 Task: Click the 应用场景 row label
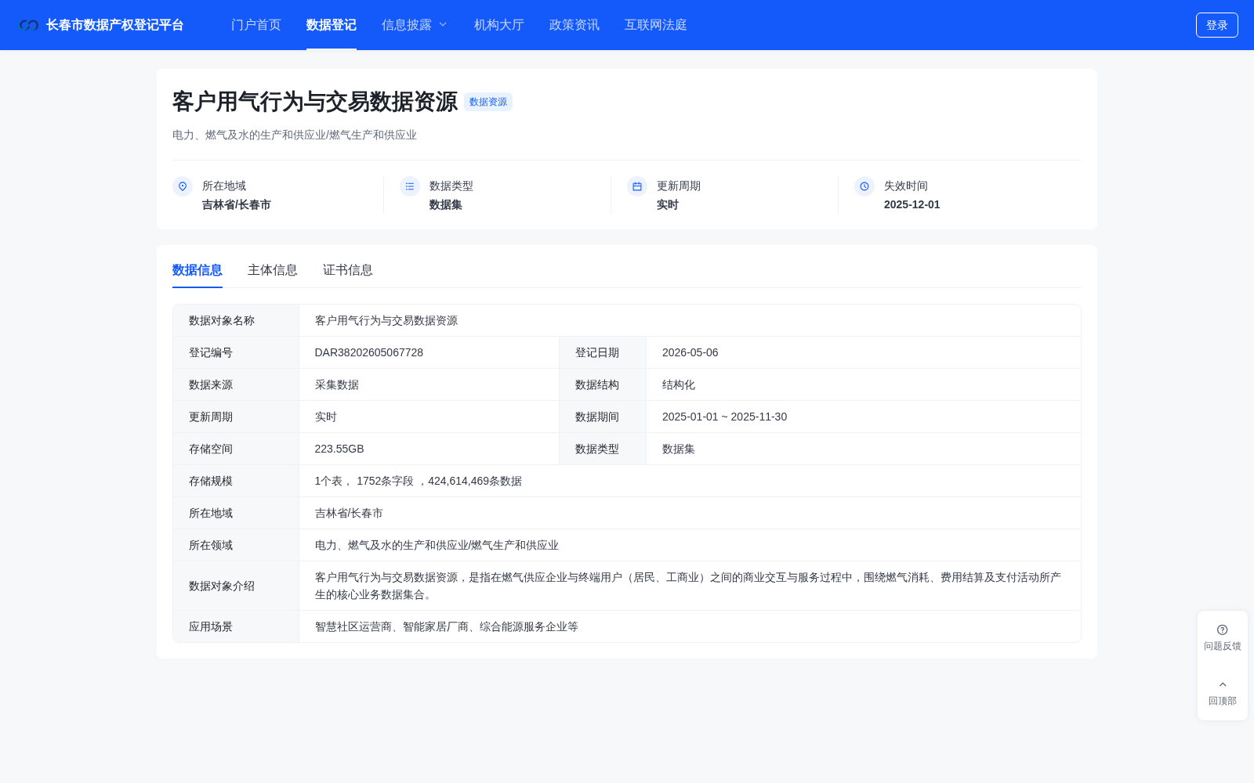point(211,626)
